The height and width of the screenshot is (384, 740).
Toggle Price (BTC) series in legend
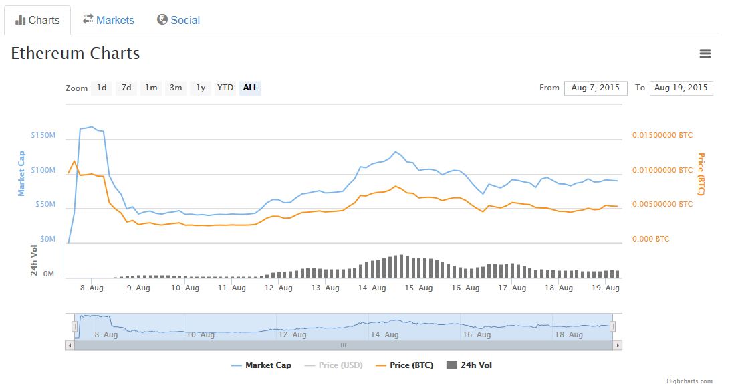pyautogui.click(x=404, y=365)
